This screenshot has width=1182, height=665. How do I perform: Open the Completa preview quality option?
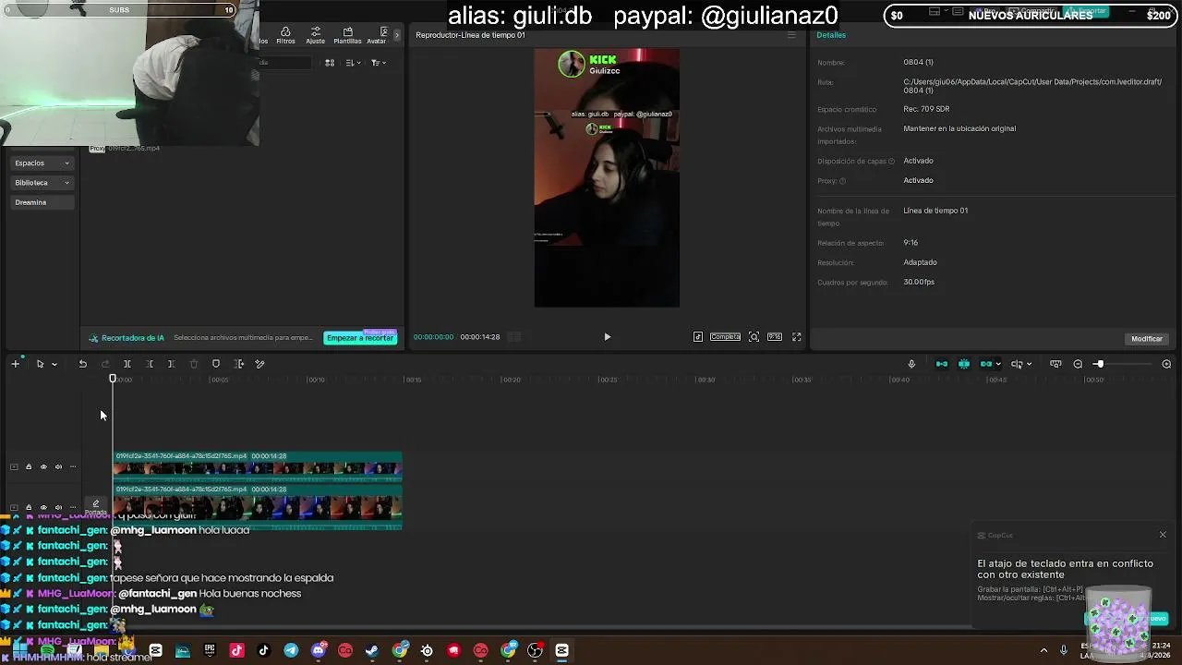[725, 337]
